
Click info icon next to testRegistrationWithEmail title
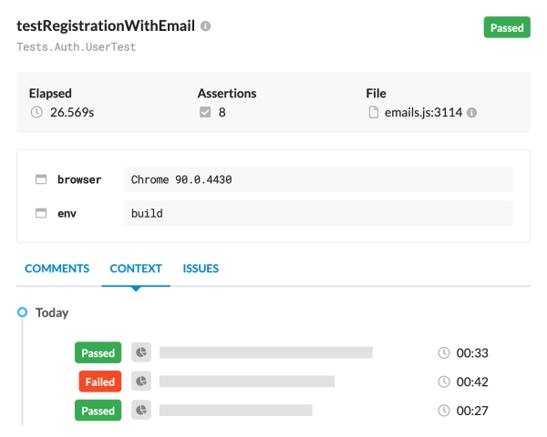(205, 26)
